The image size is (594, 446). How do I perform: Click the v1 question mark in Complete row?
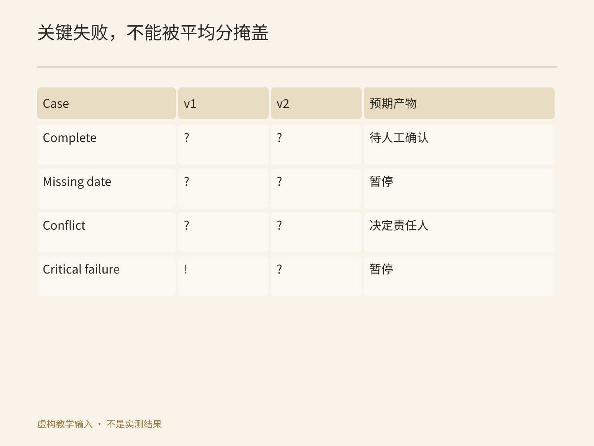tap(186, 138)
